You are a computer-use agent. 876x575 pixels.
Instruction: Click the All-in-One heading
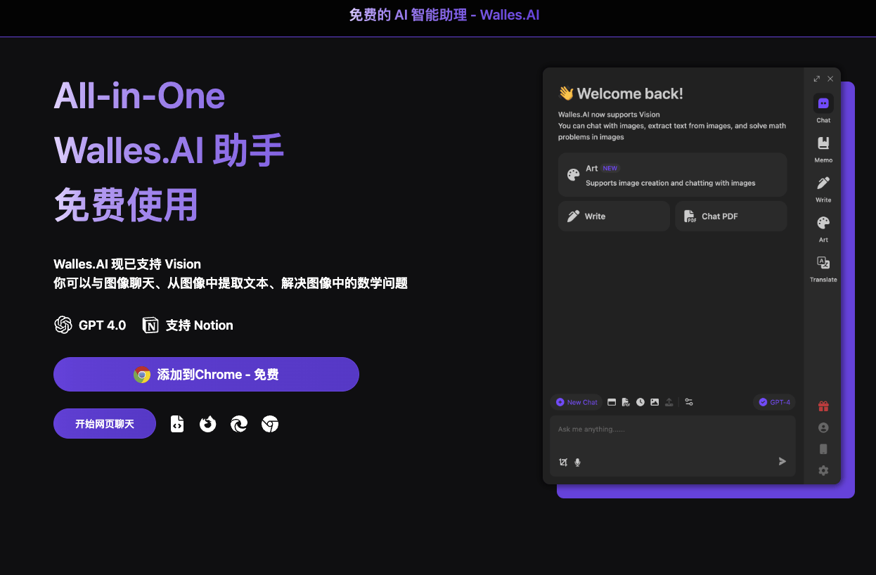[139, 96]
